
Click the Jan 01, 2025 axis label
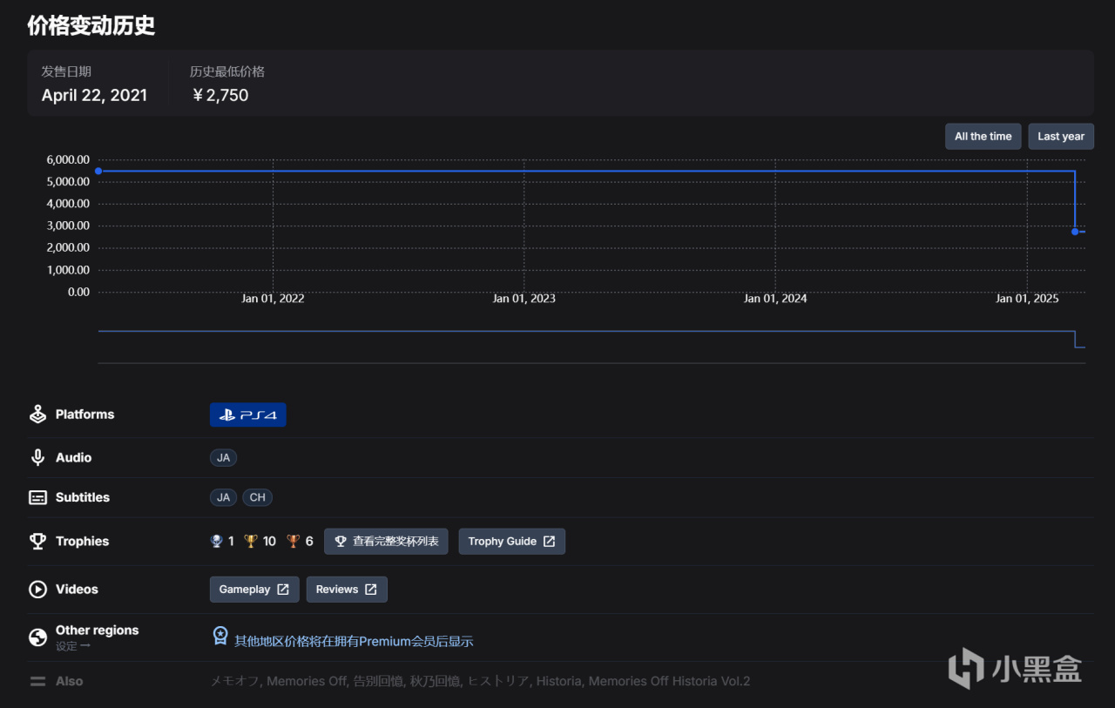point(1027,299)
